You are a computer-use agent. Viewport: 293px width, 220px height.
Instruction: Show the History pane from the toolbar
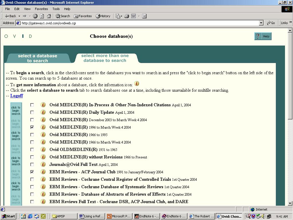pos(103,16)
